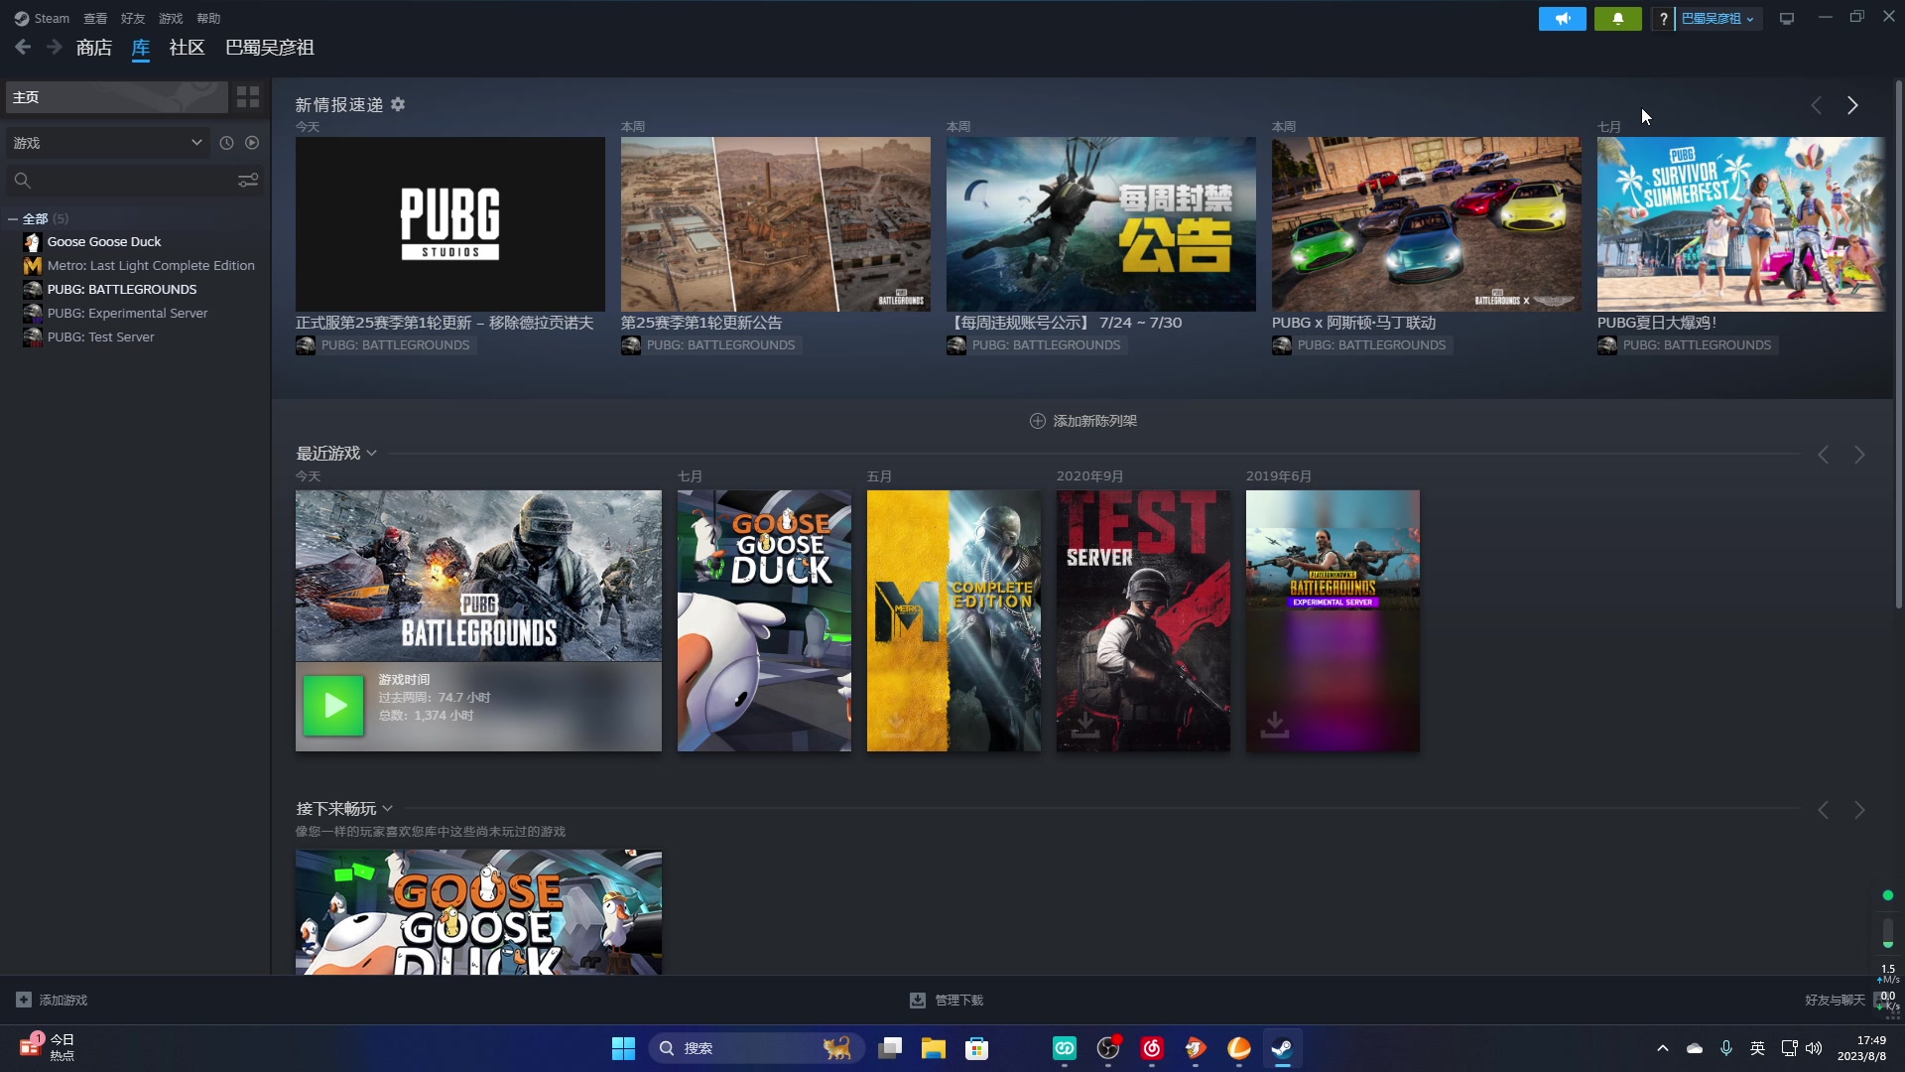
Task: Open manage downloads at bottom
Action: [x=947, y=1000]
